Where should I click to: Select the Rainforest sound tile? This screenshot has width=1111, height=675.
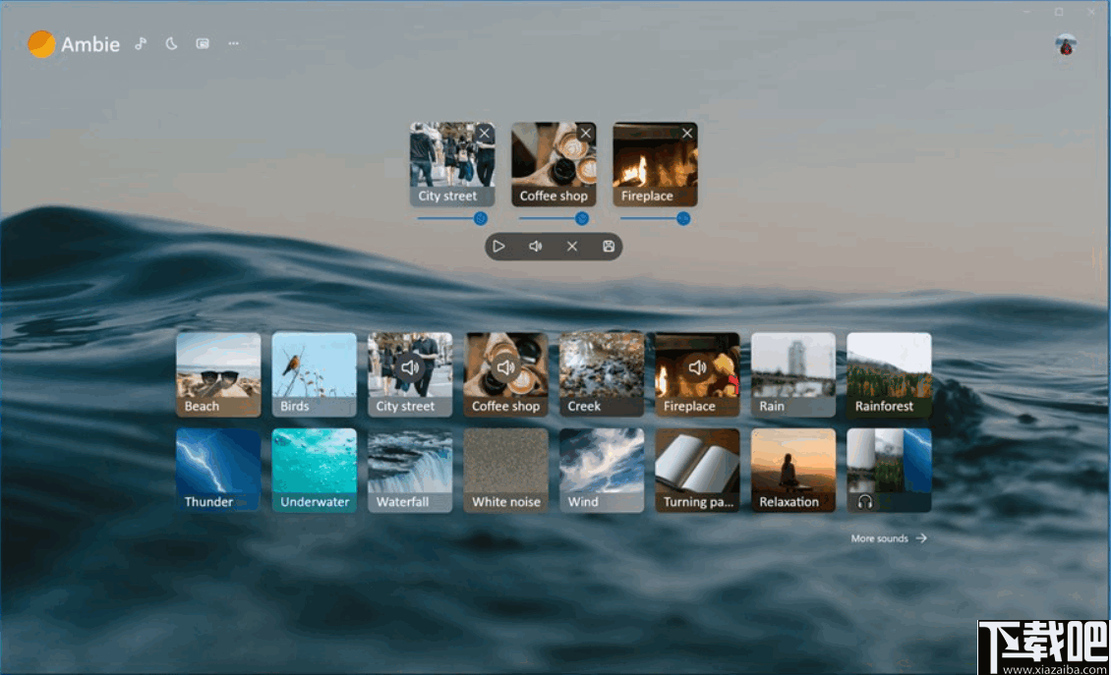coord(889,374)
